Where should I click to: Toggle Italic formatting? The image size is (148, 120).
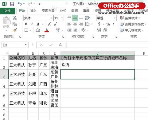[x=32, y=24]
